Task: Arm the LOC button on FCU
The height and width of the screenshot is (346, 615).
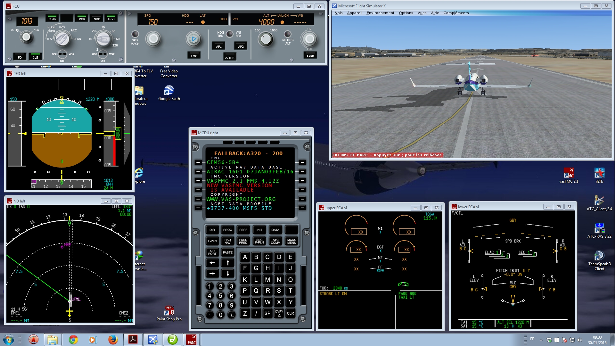Action: [194, 55]
